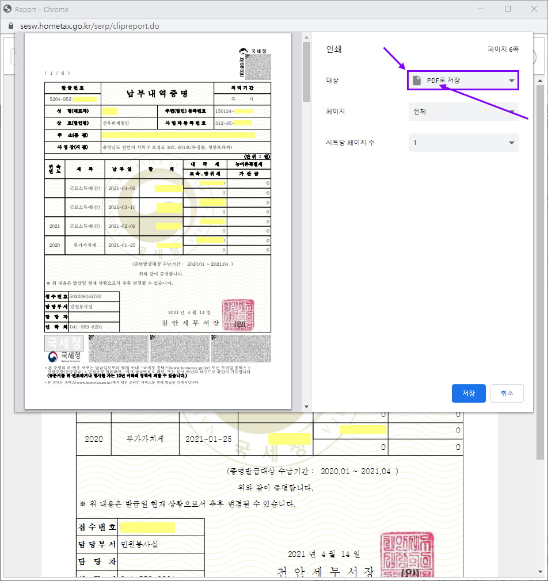Image resolution: width=548 pixels, height=581 pixels.
Task: Open the 시트당 페이지 수 dropdown
Action: tap(463, 143)
